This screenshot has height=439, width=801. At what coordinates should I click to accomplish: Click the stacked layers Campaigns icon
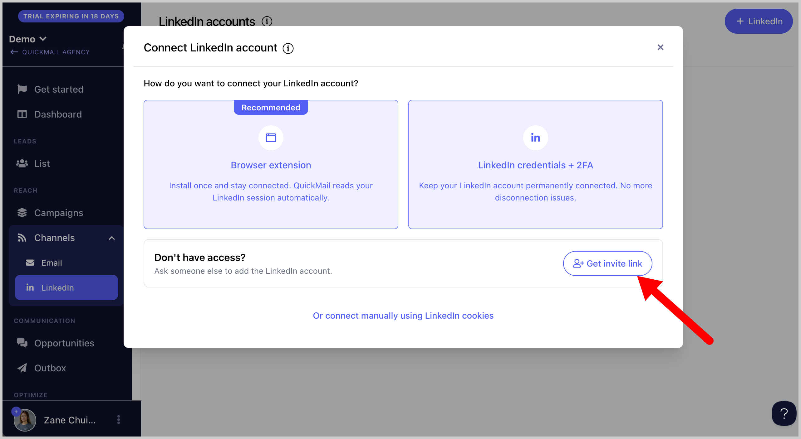pyautogui.click(x=22, y=213)
